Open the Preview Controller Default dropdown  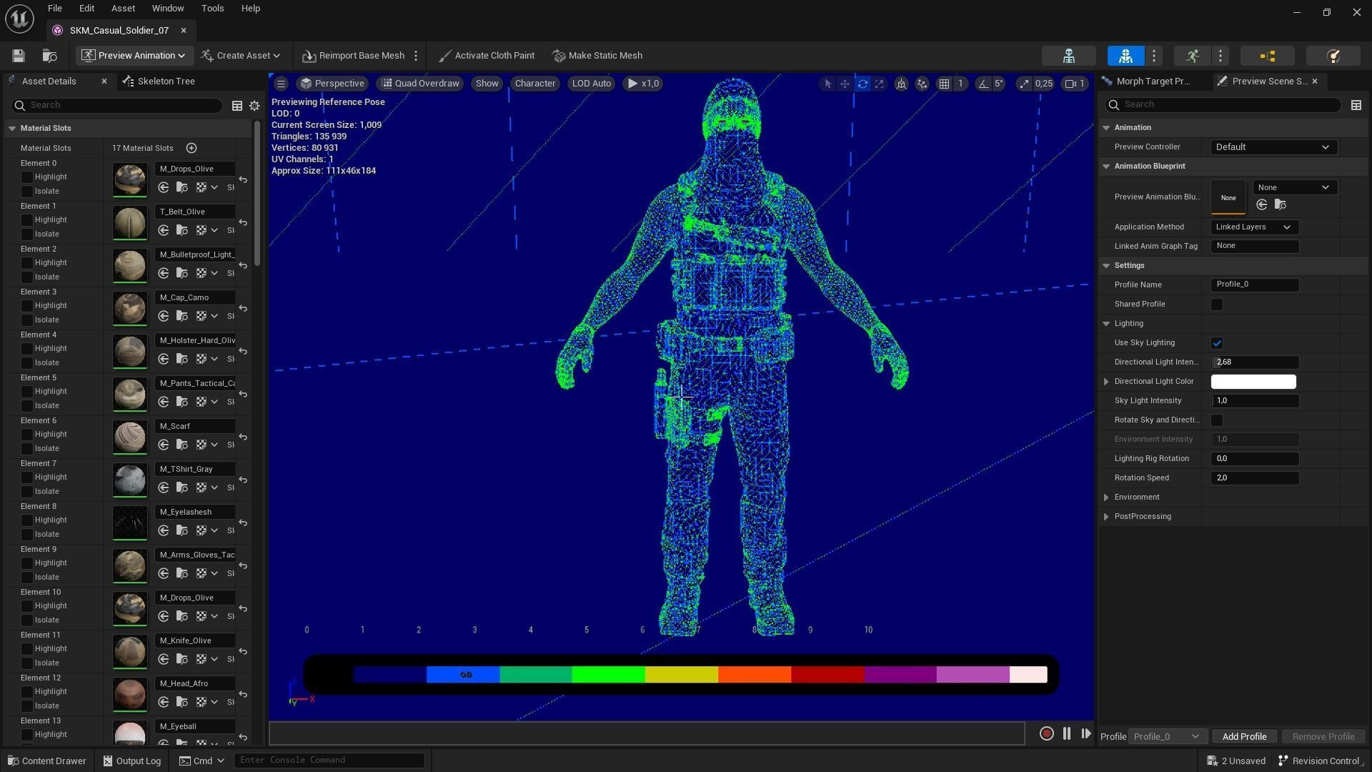tap(1273, 147)
